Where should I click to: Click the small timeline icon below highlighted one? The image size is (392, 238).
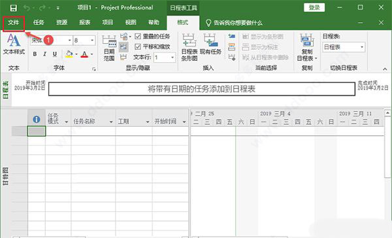[x=123, y=58]
